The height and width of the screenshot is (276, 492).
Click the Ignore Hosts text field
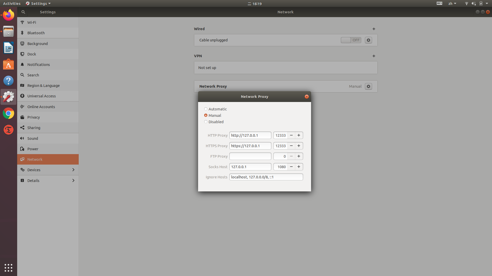(x=266, y=177)
